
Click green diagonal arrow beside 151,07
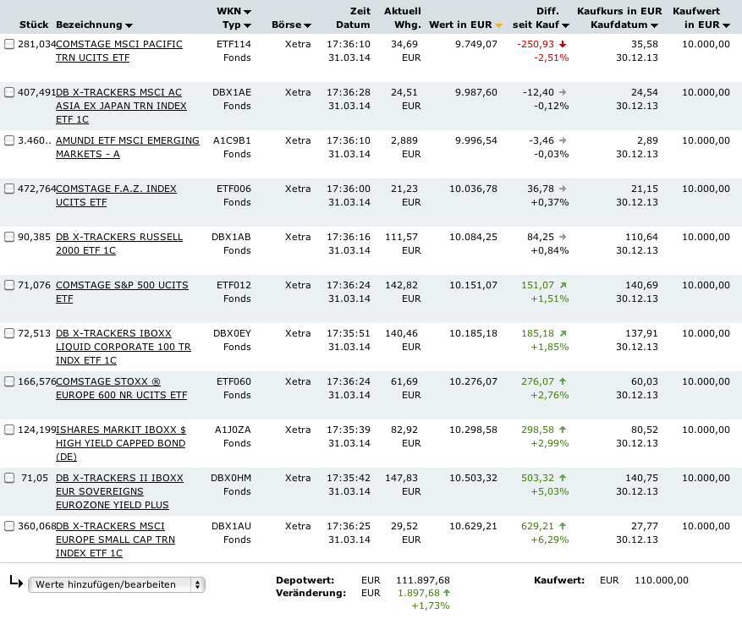(x=563, y=285)
